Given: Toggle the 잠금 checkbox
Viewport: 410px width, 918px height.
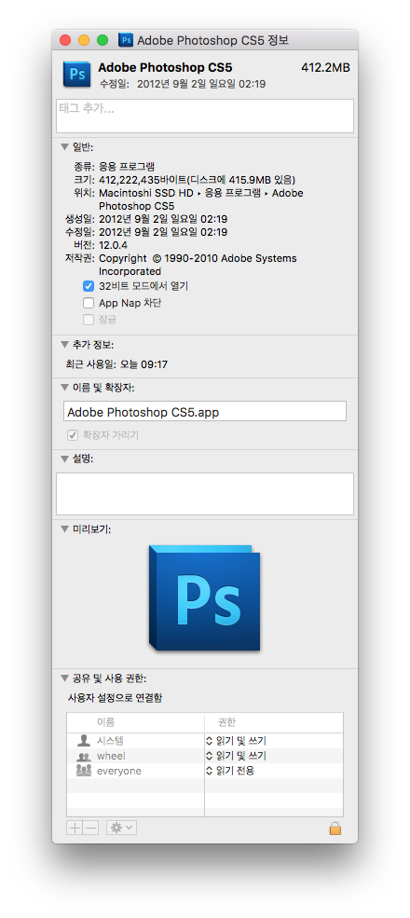Looking at the screenshot, I should pos(89,320).
